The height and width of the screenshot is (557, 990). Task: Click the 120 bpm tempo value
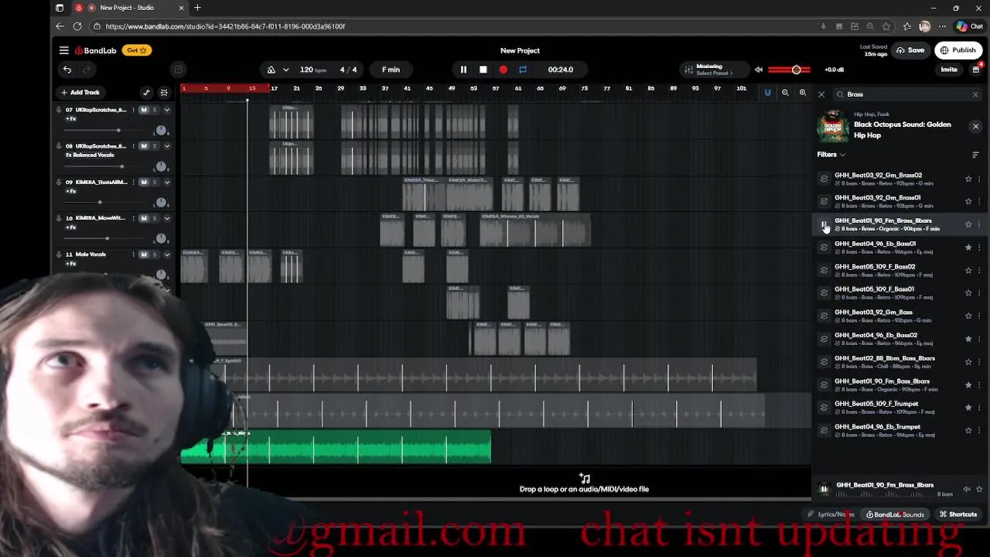click(312, 70)
